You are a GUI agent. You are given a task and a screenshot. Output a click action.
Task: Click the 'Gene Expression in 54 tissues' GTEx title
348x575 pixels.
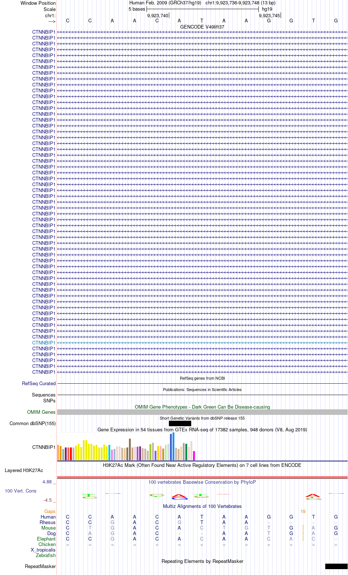(202, 430)
